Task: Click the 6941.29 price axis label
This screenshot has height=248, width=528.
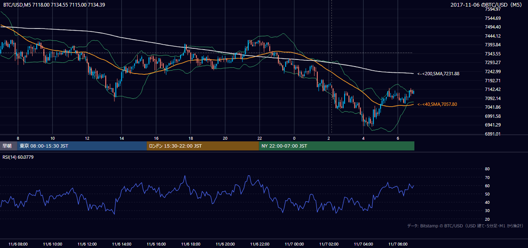Action: tap(492, 125)
